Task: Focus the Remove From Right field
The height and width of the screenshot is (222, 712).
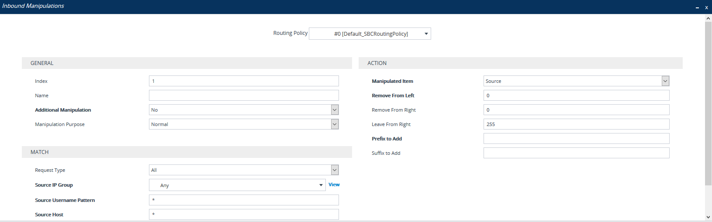Action: pos(576,110)
